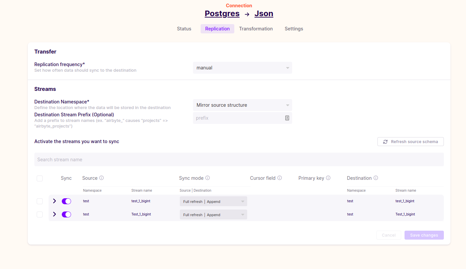This screenshot has height=269, width=466.
Task: Click the Source info icon
Action: pos(101,178)
